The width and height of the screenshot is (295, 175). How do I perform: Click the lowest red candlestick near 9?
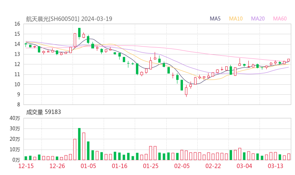[x=186, y=91]
